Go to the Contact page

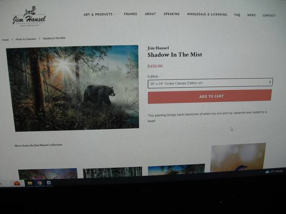(x=269, y=16)
